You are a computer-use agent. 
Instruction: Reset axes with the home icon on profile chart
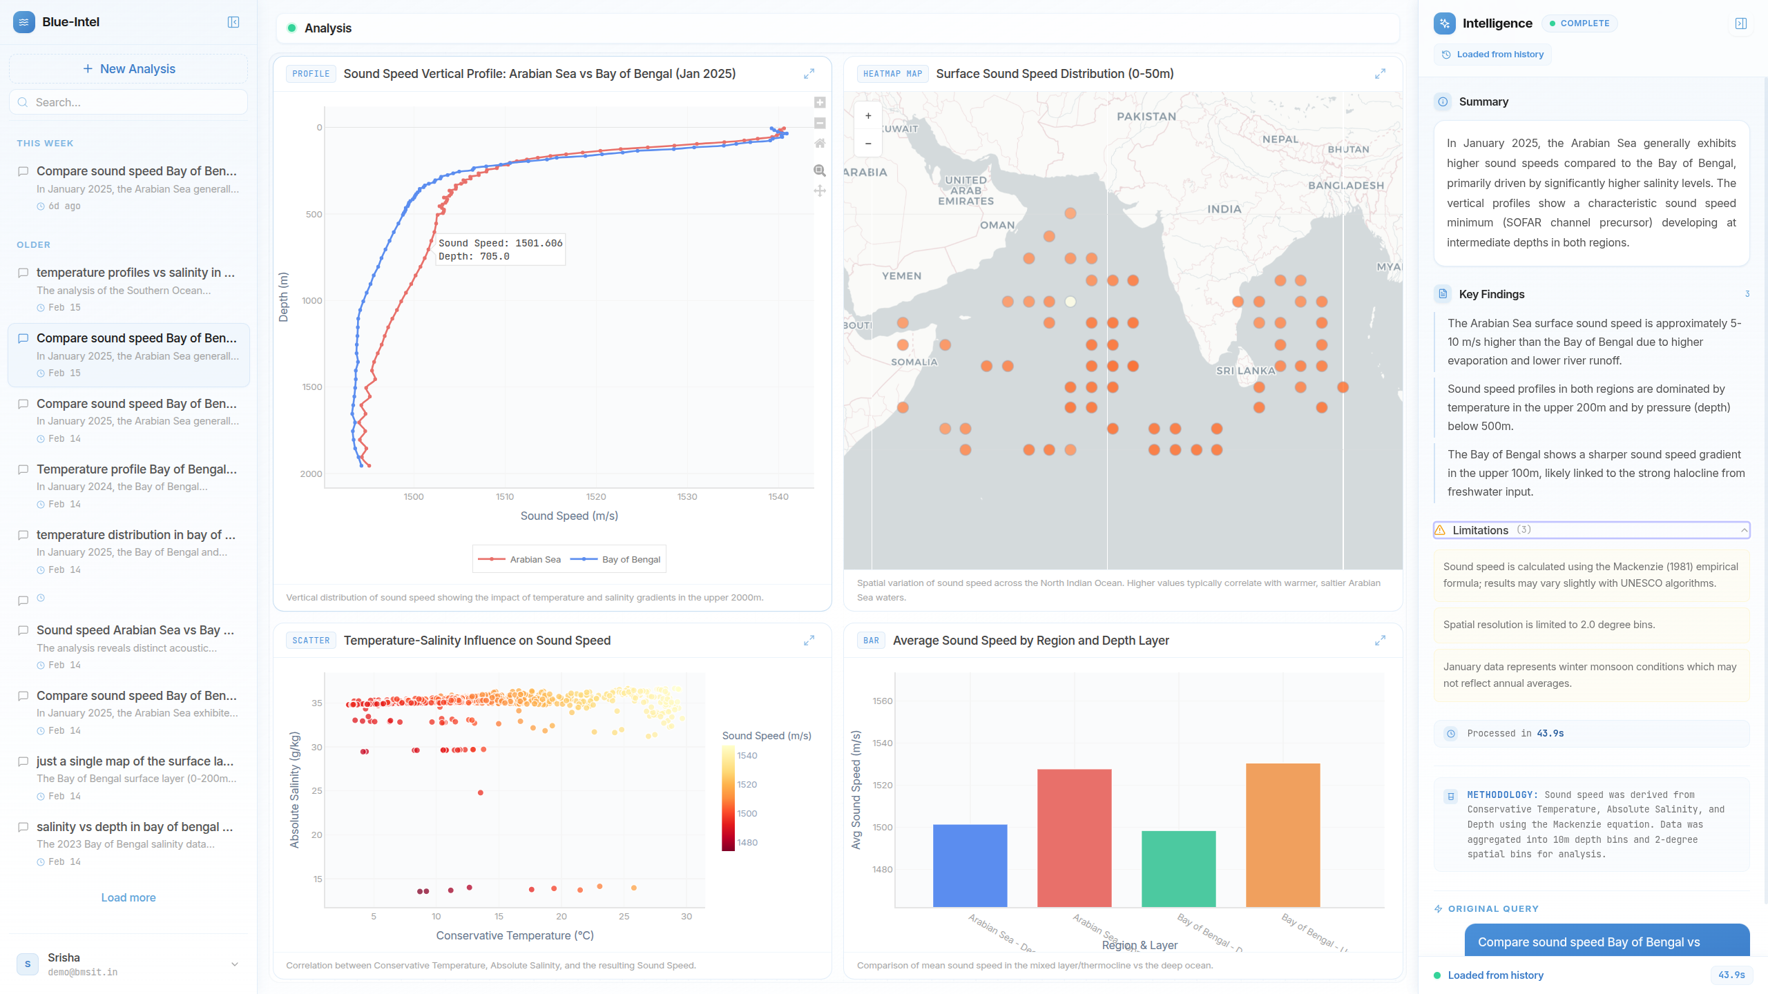click(x=819, y=144)
